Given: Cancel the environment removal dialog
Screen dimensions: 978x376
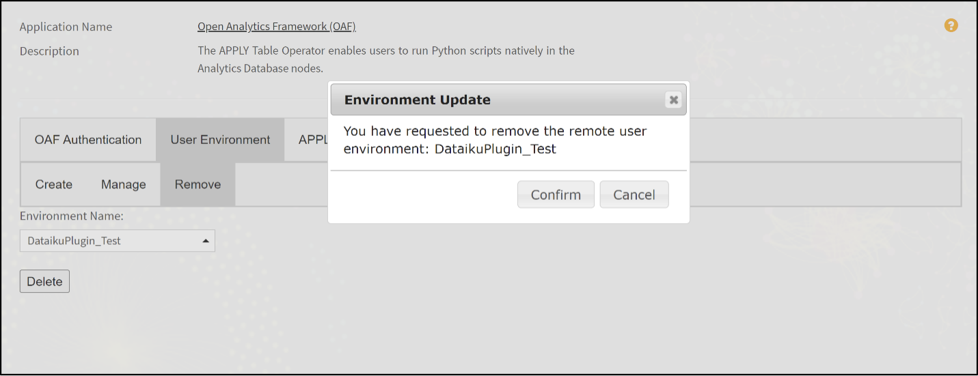Looking at the screenshot, I should 634,194.
